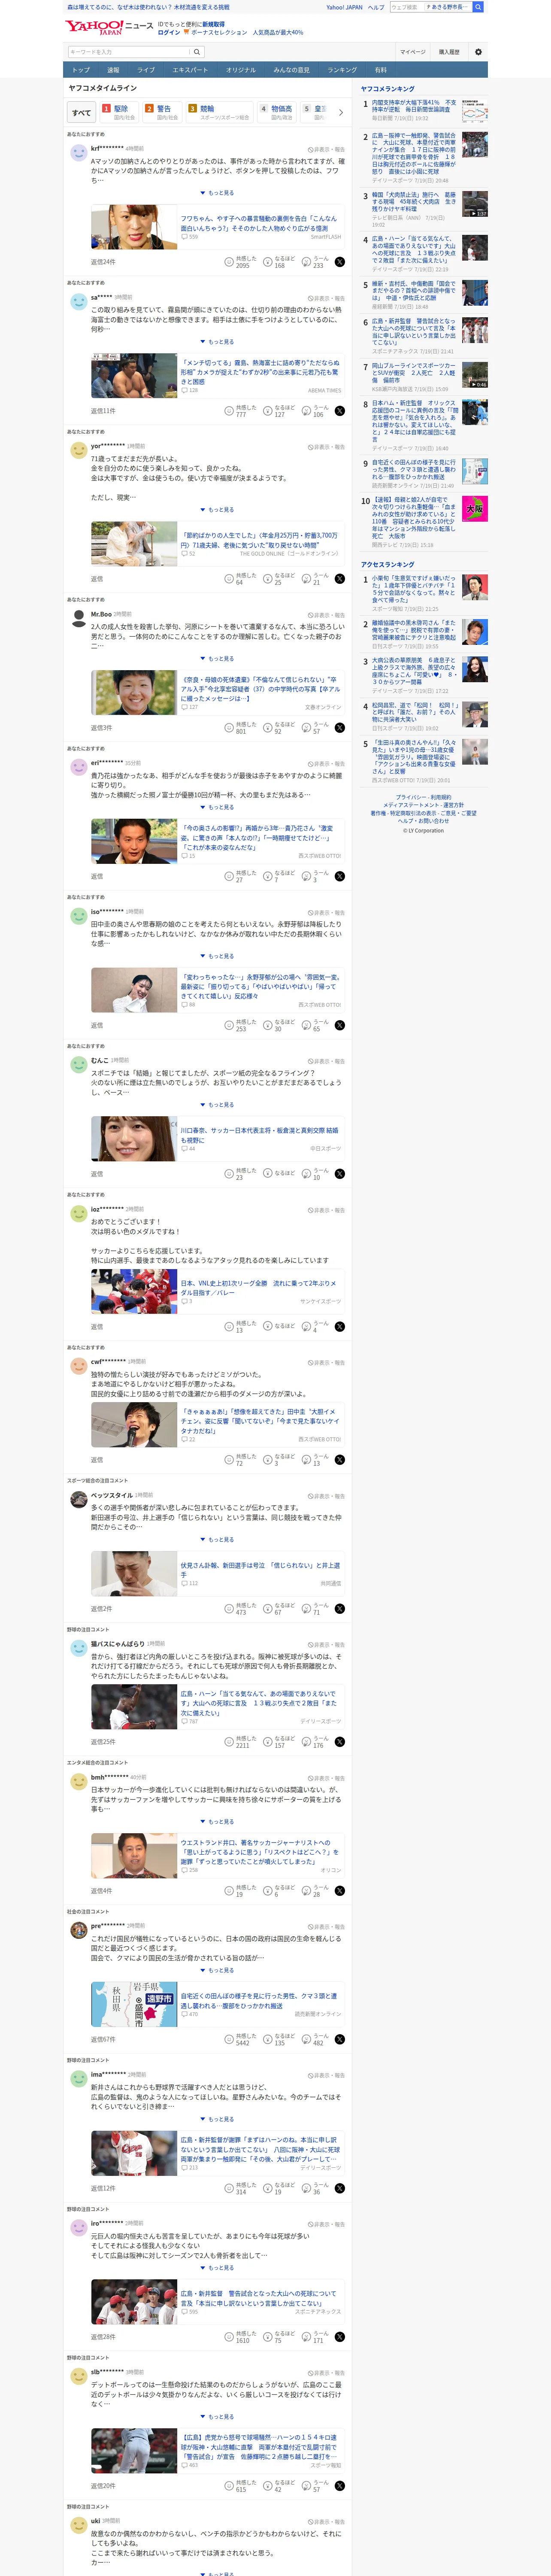React うーん on むんこ's comment

click(x=316, y=1174)
